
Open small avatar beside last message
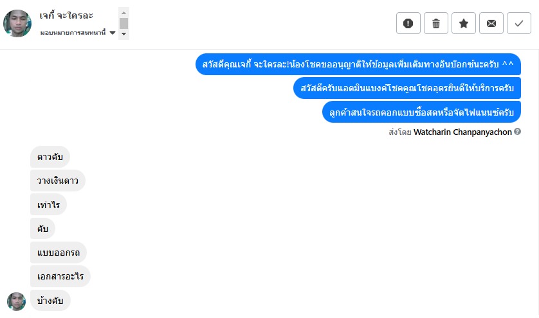(x=16, y=301)
